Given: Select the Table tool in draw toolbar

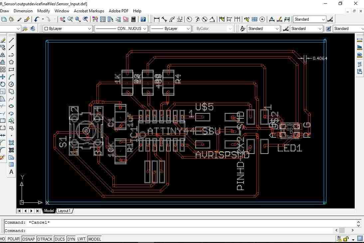Looking at the screenshot, I should click(11, 165).
